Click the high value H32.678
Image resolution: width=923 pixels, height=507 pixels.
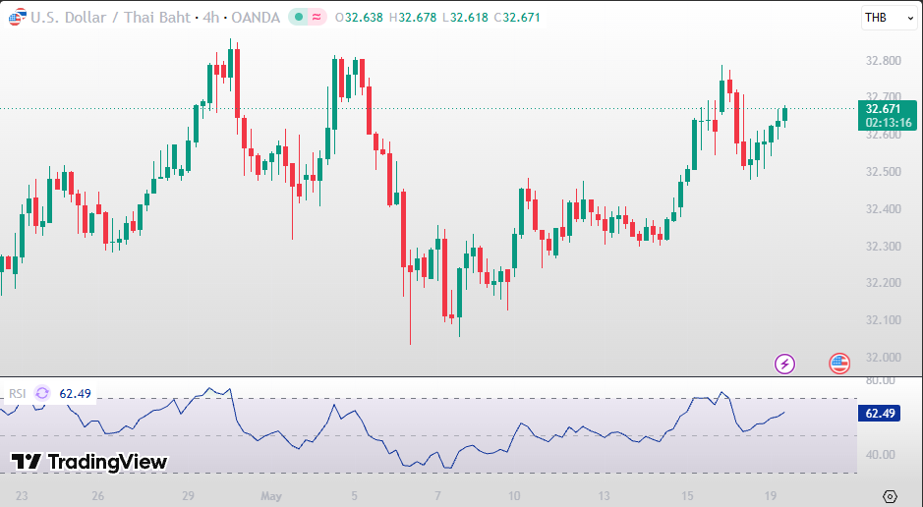point(412,18)
